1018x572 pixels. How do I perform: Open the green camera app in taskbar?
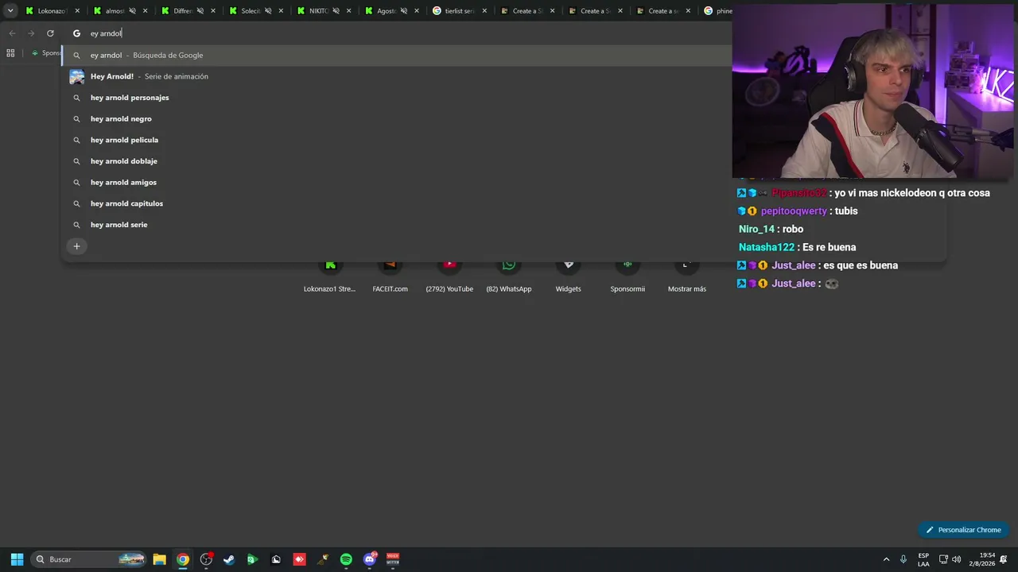click(x=252, y=559)
